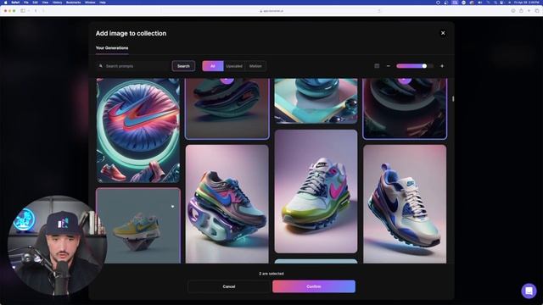Select the sneaker with pink swoosh and green sole
Viewport: 543px width, 305px height.
click(316, 191)
